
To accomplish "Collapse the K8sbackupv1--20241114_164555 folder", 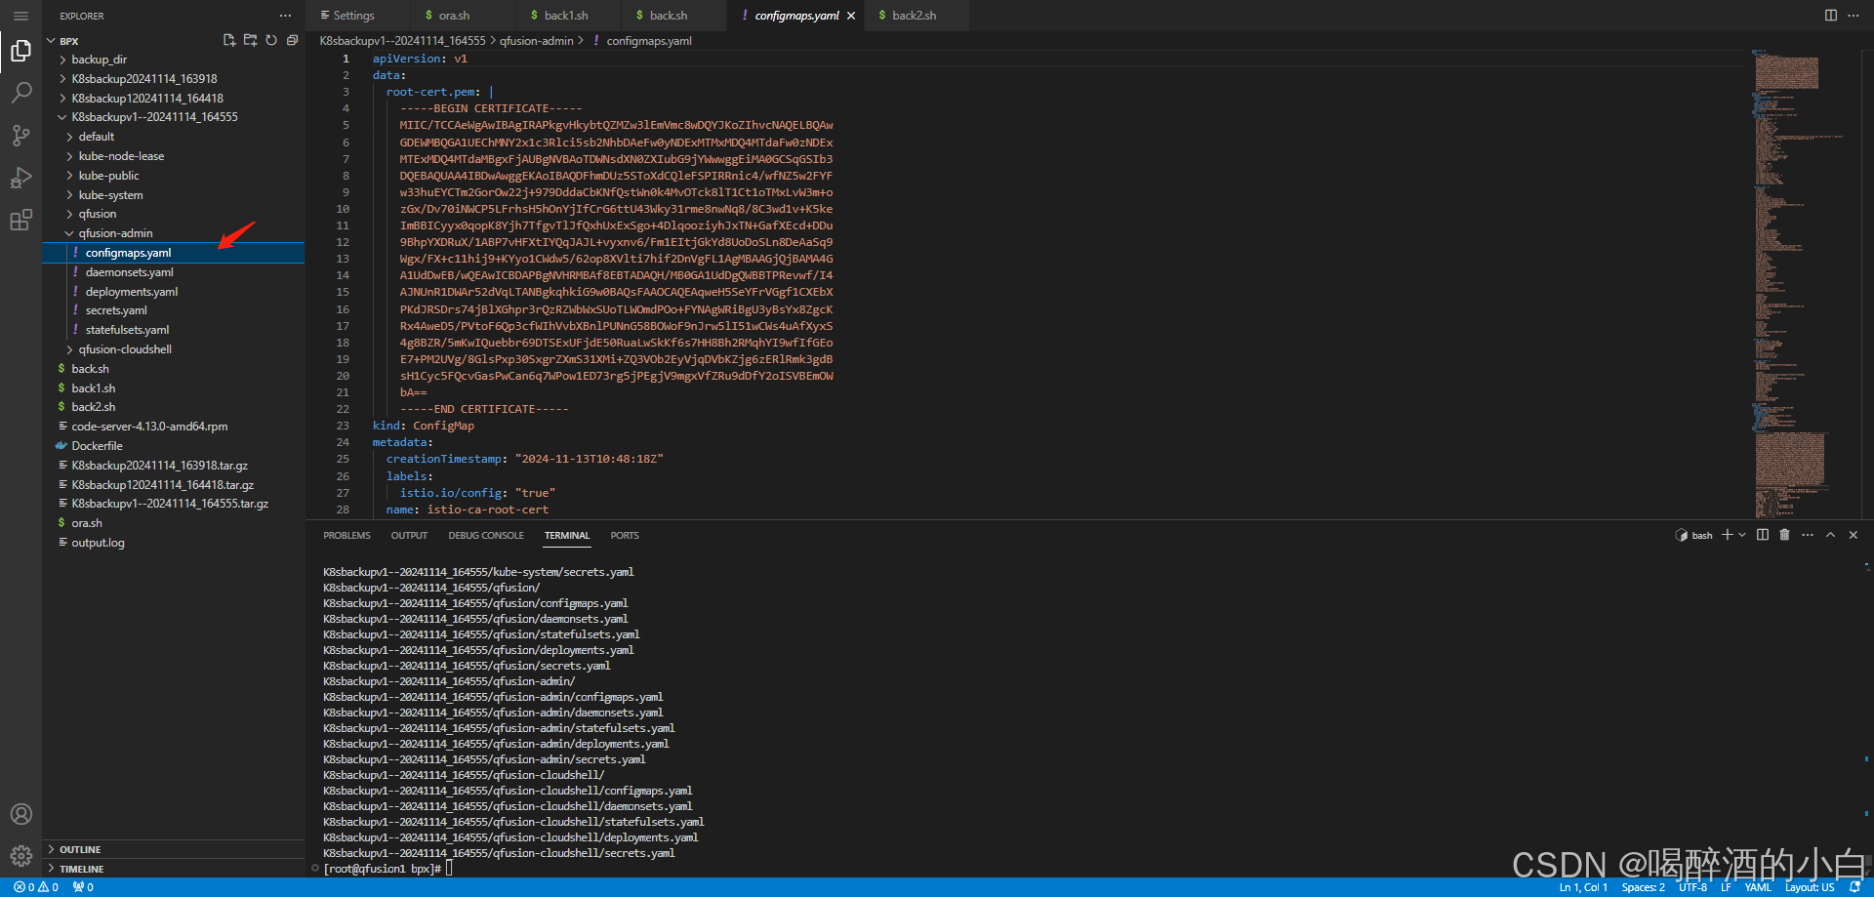I will pos(154,117).
